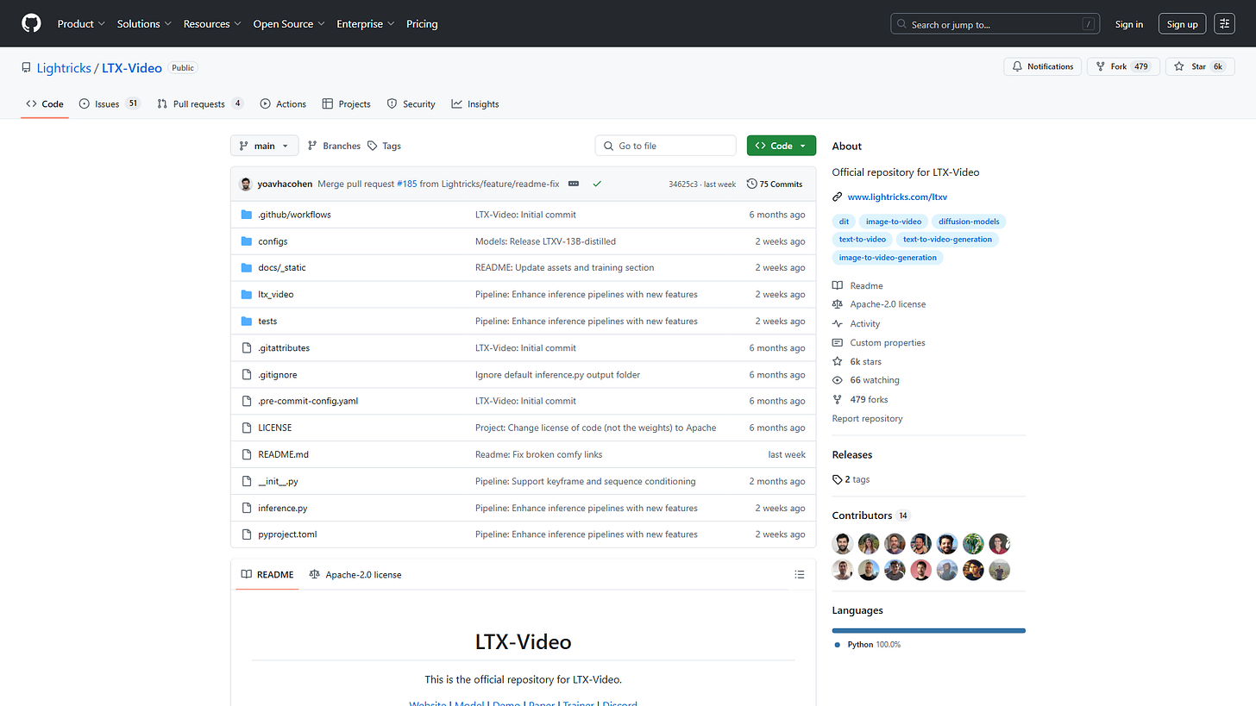The width and height of the screenshot is (1256, 706).
Task: Switch to the Issues tab
Action: point(110,104)
